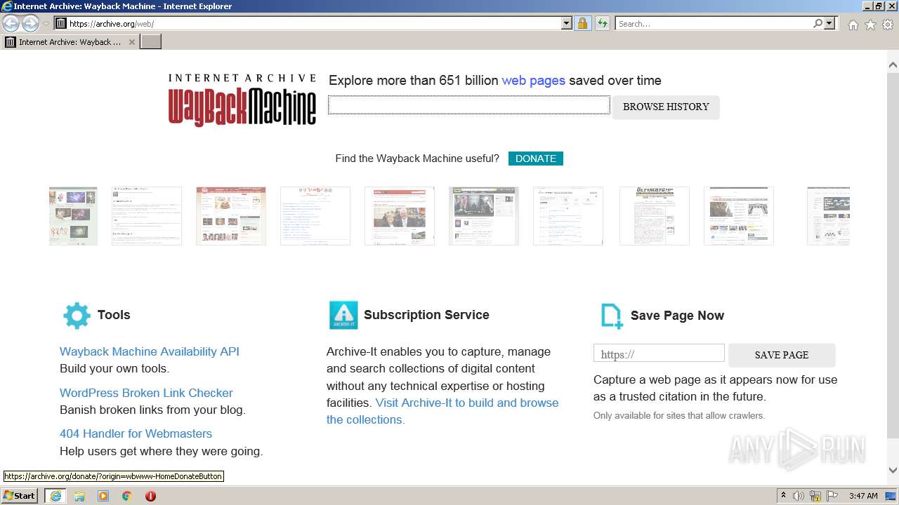Open Favorites star icon
The image size is (899, 505).
(x=870, y=25)
